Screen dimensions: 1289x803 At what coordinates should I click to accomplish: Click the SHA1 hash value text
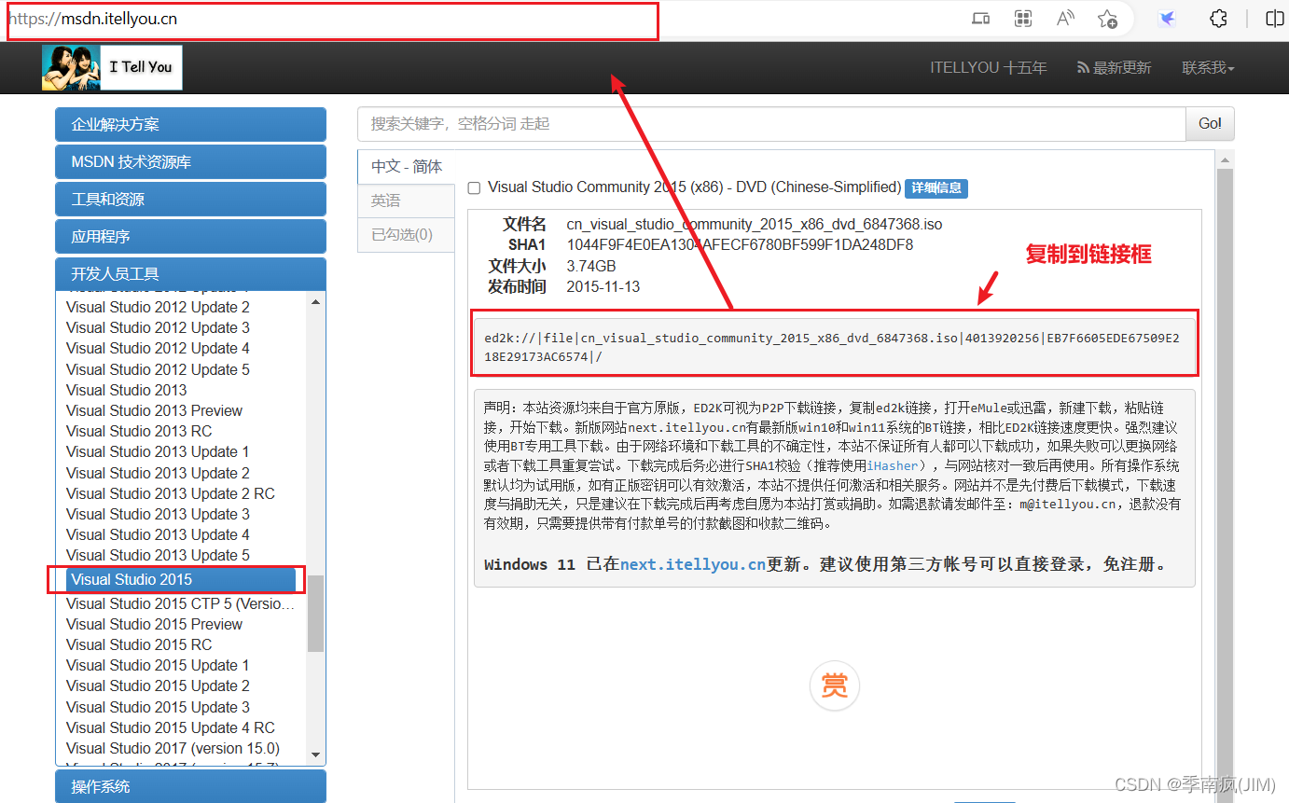coord(740,245)
